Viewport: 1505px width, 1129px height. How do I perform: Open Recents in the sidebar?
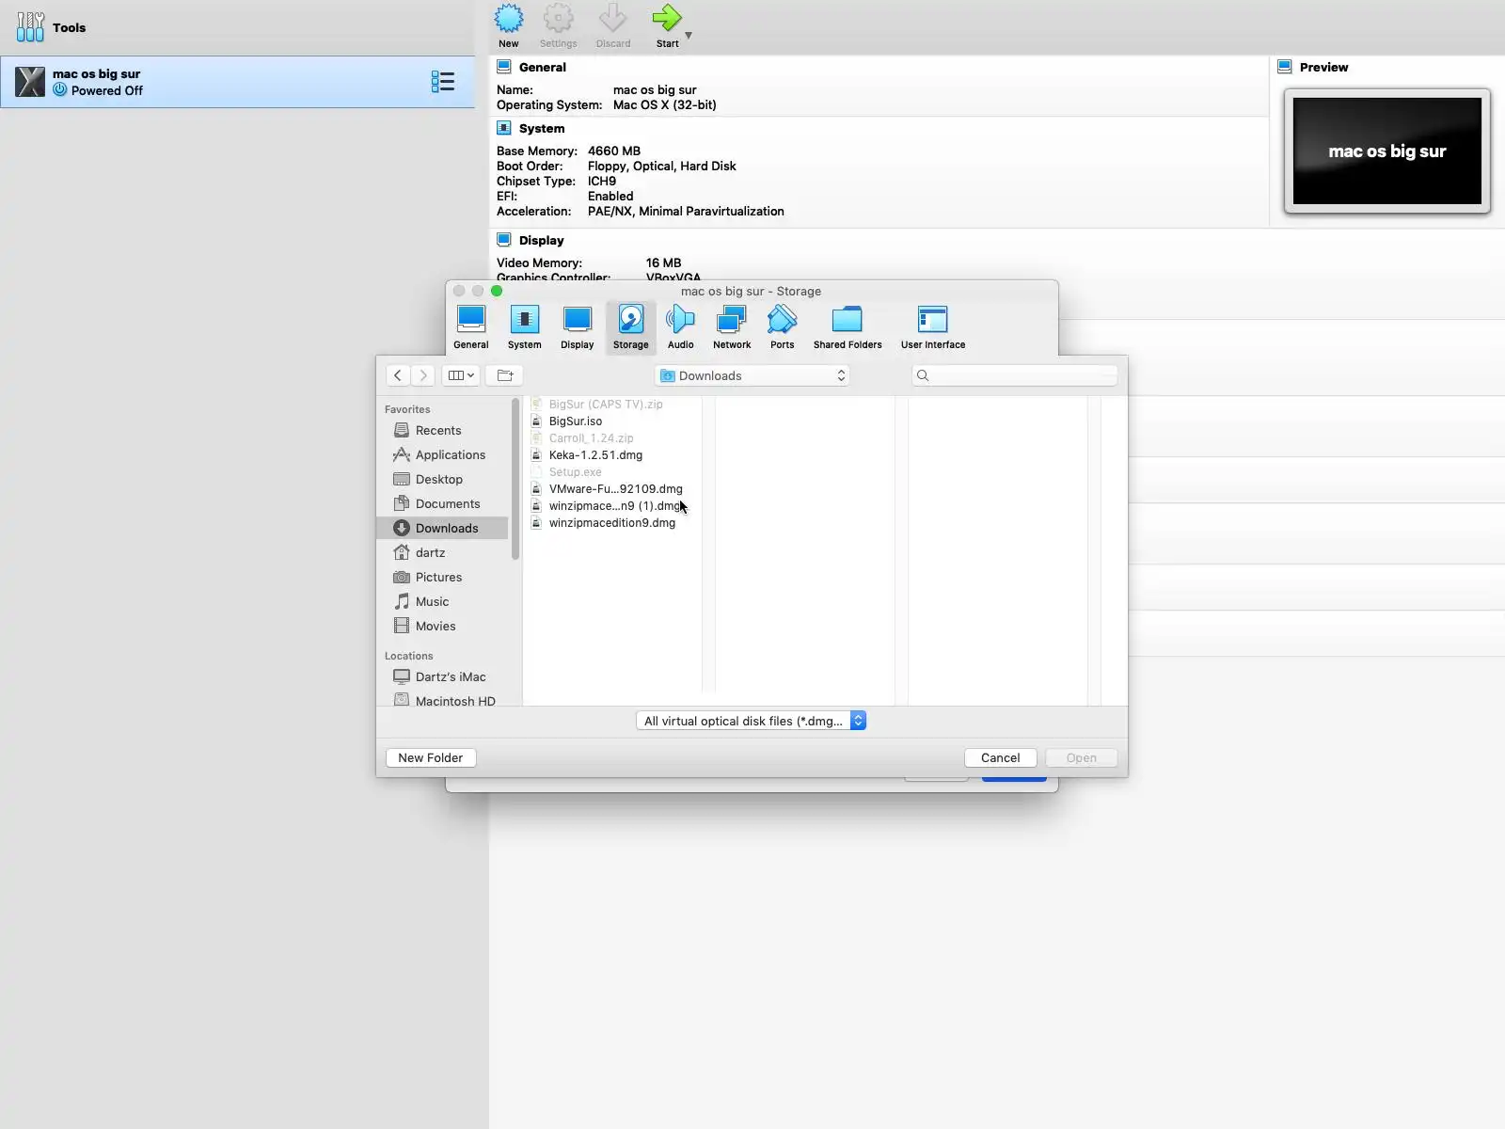point(442,430)
